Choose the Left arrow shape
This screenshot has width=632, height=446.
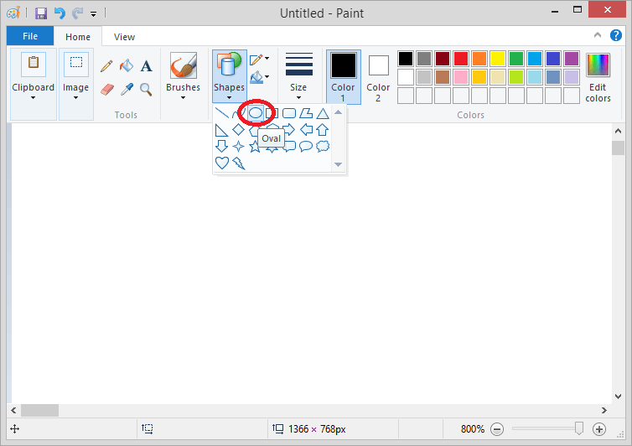pos(306,130)
